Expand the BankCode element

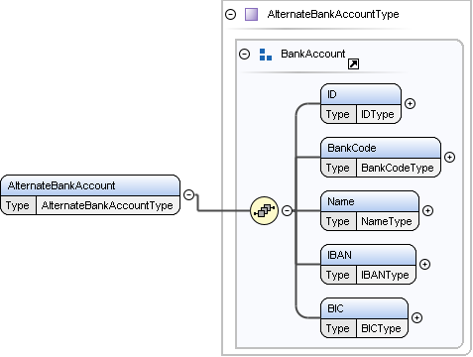pos(449,158)
